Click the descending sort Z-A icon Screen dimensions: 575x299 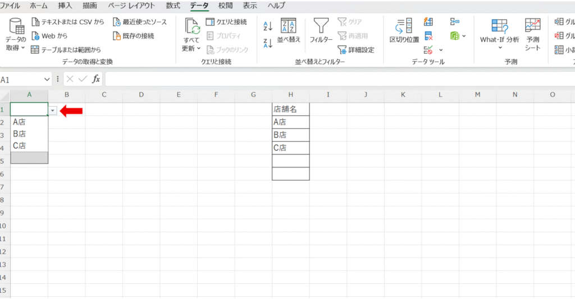(268, 43)
